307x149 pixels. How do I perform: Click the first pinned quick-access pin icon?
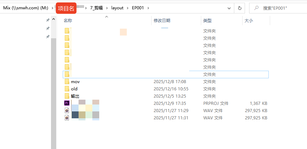(x=48, y=20)
